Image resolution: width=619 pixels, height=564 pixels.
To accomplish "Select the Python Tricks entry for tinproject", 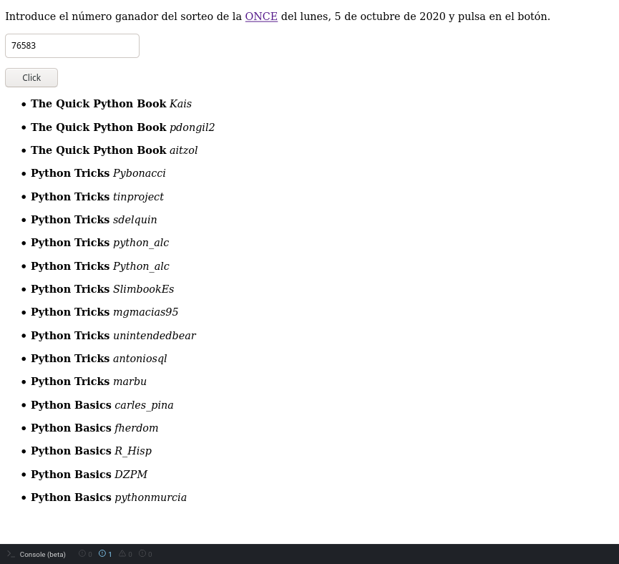I will tap(97, 197).
